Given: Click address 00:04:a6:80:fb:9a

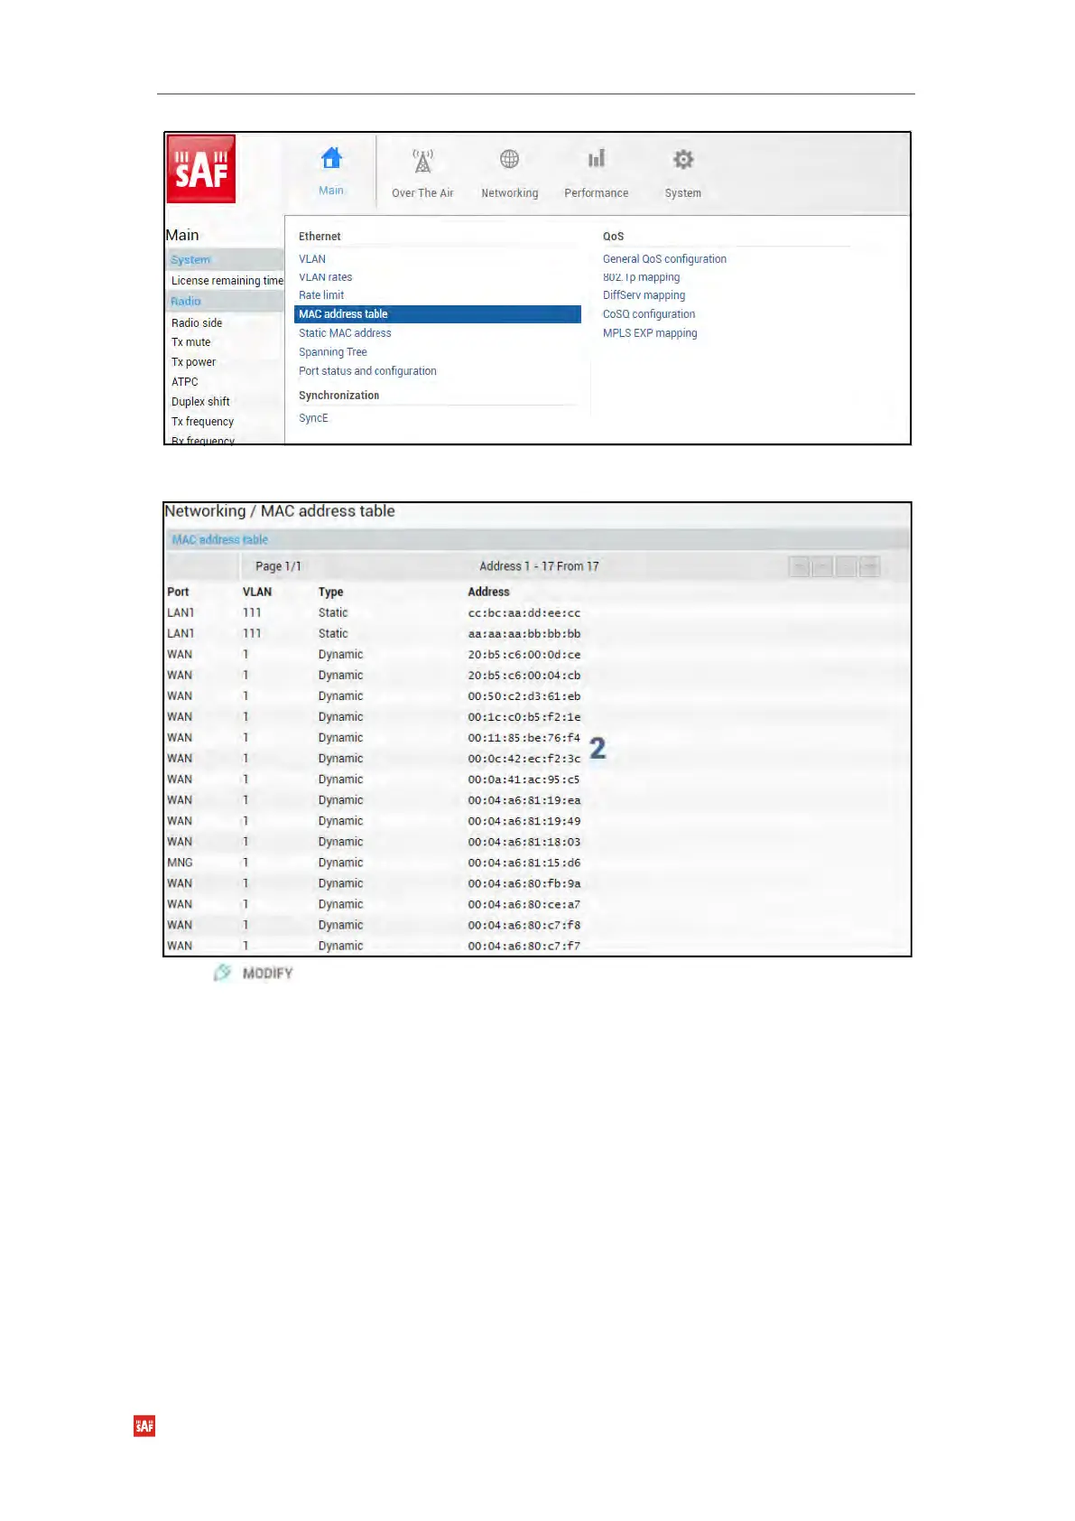Looking at the screenshot, I should (524, 882).
